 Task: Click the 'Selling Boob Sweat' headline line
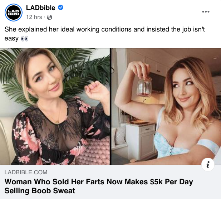[40, 190]
